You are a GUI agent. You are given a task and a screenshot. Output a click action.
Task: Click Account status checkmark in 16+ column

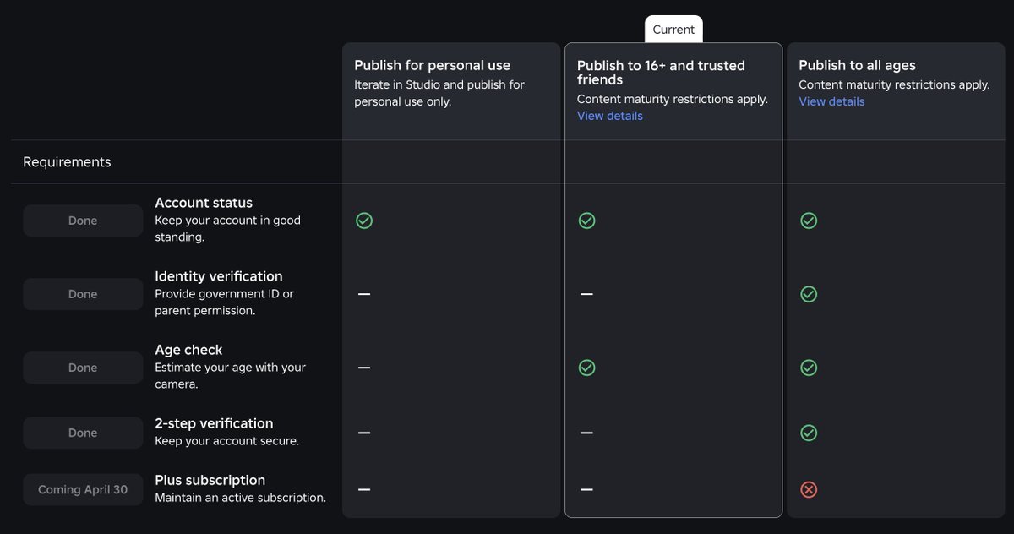tap(586, 221)
